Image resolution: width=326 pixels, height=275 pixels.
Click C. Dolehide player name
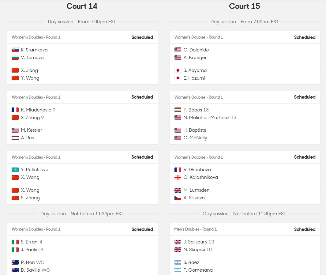pos(196,50)
